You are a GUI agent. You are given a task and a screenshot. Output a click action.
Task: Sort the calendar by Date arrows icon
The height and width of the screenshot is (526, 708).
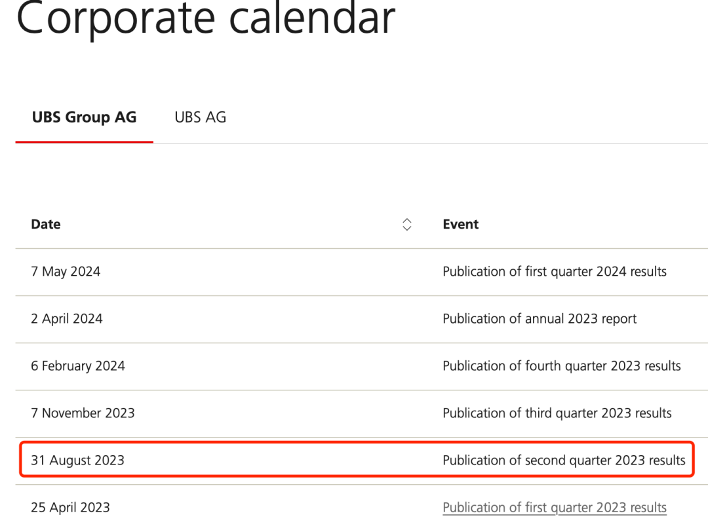coord(407,224)
